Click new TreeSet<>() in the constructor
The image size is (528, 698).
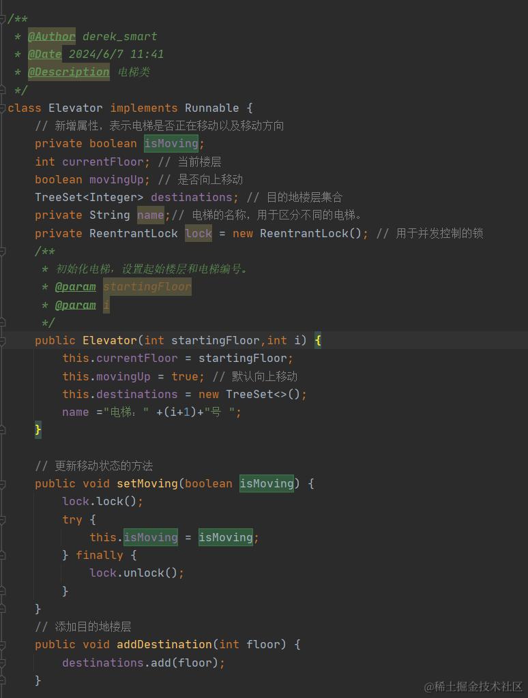click(250, 395)
